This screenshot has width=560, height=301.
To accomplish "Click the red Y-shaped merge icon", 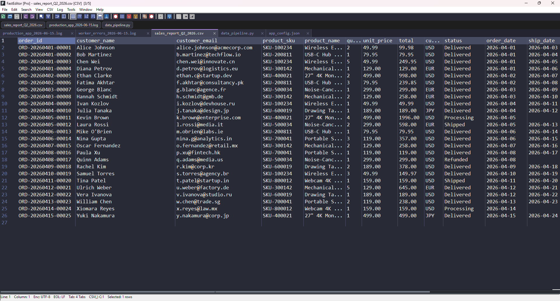I will pyautogui.click(x=129, y=17).
